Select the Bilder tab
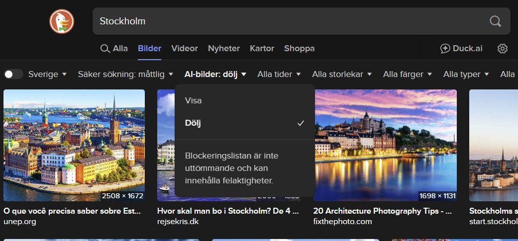The width and height of the screenshot is (518, 241). [x=149, y=49]
